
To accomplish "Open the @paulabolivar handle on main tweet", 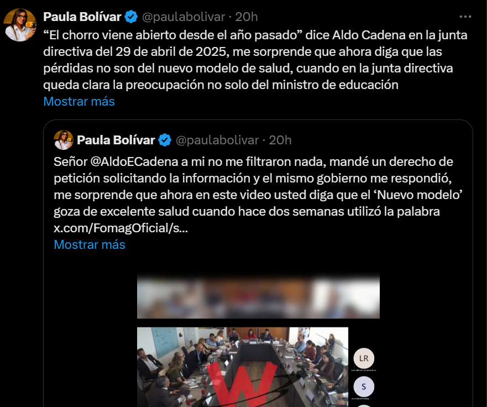I will tap(183, 17).
